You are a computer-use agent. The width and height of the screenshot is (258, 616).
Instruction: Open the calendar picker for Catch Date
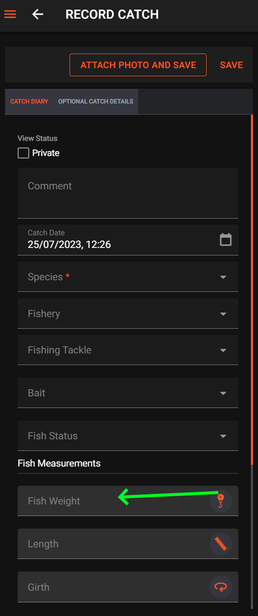point(226,239)
